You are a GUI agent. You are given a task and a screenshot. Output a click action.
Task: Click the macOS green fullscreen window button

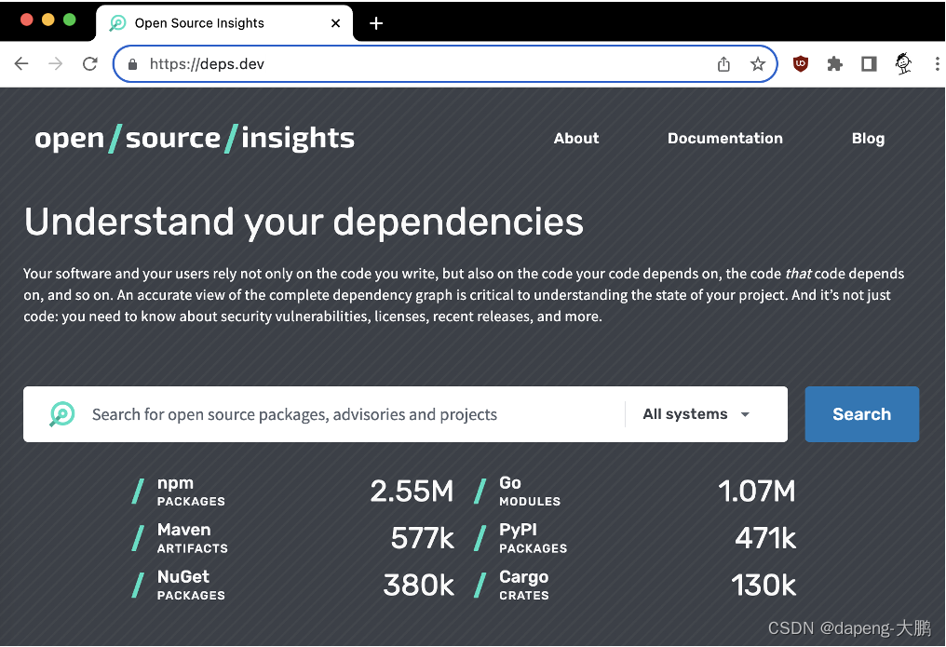(70, 20)
